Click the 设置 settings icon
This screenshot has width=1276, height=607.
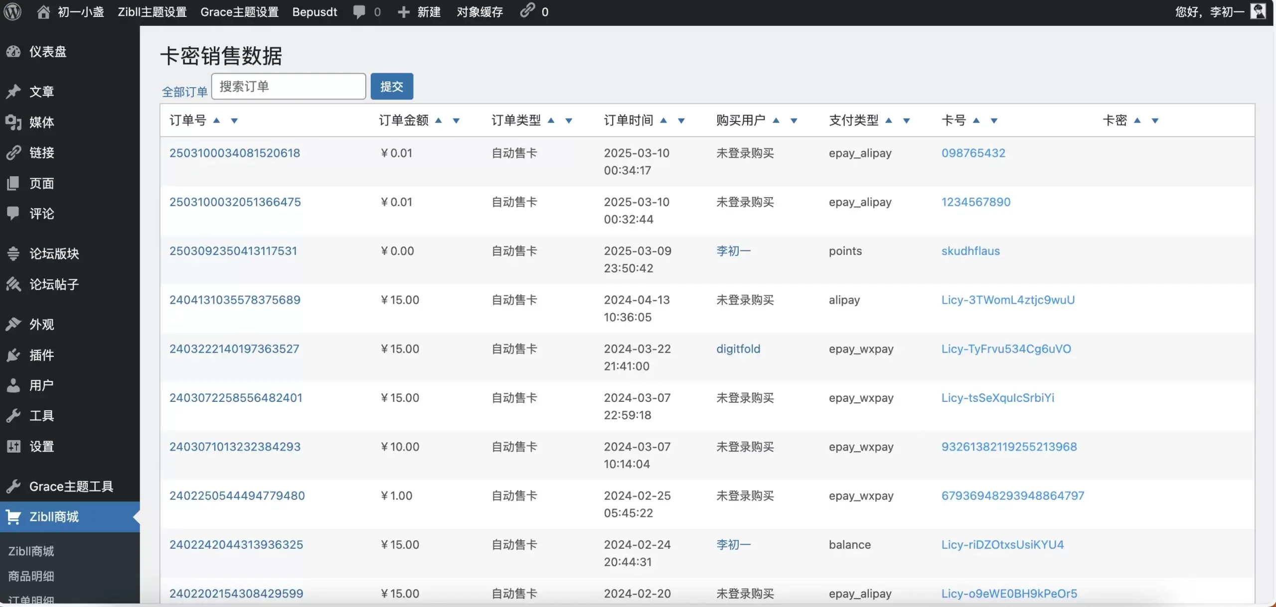(13, 446)
